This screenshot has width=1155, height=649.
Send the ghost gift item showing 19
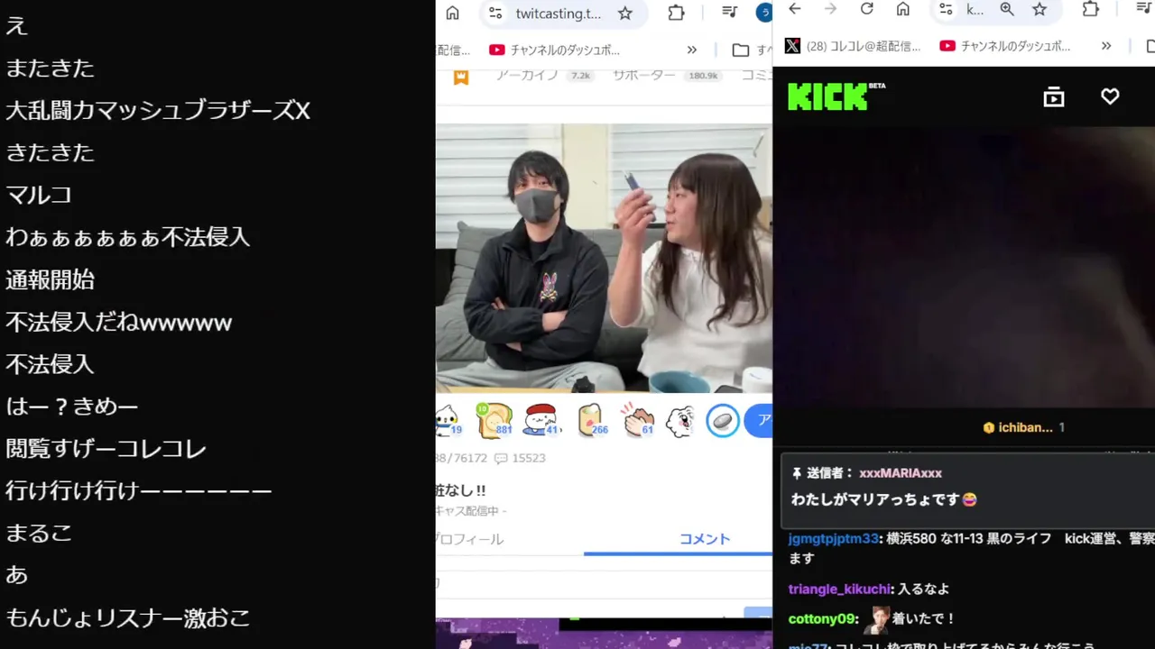[448, 420]
